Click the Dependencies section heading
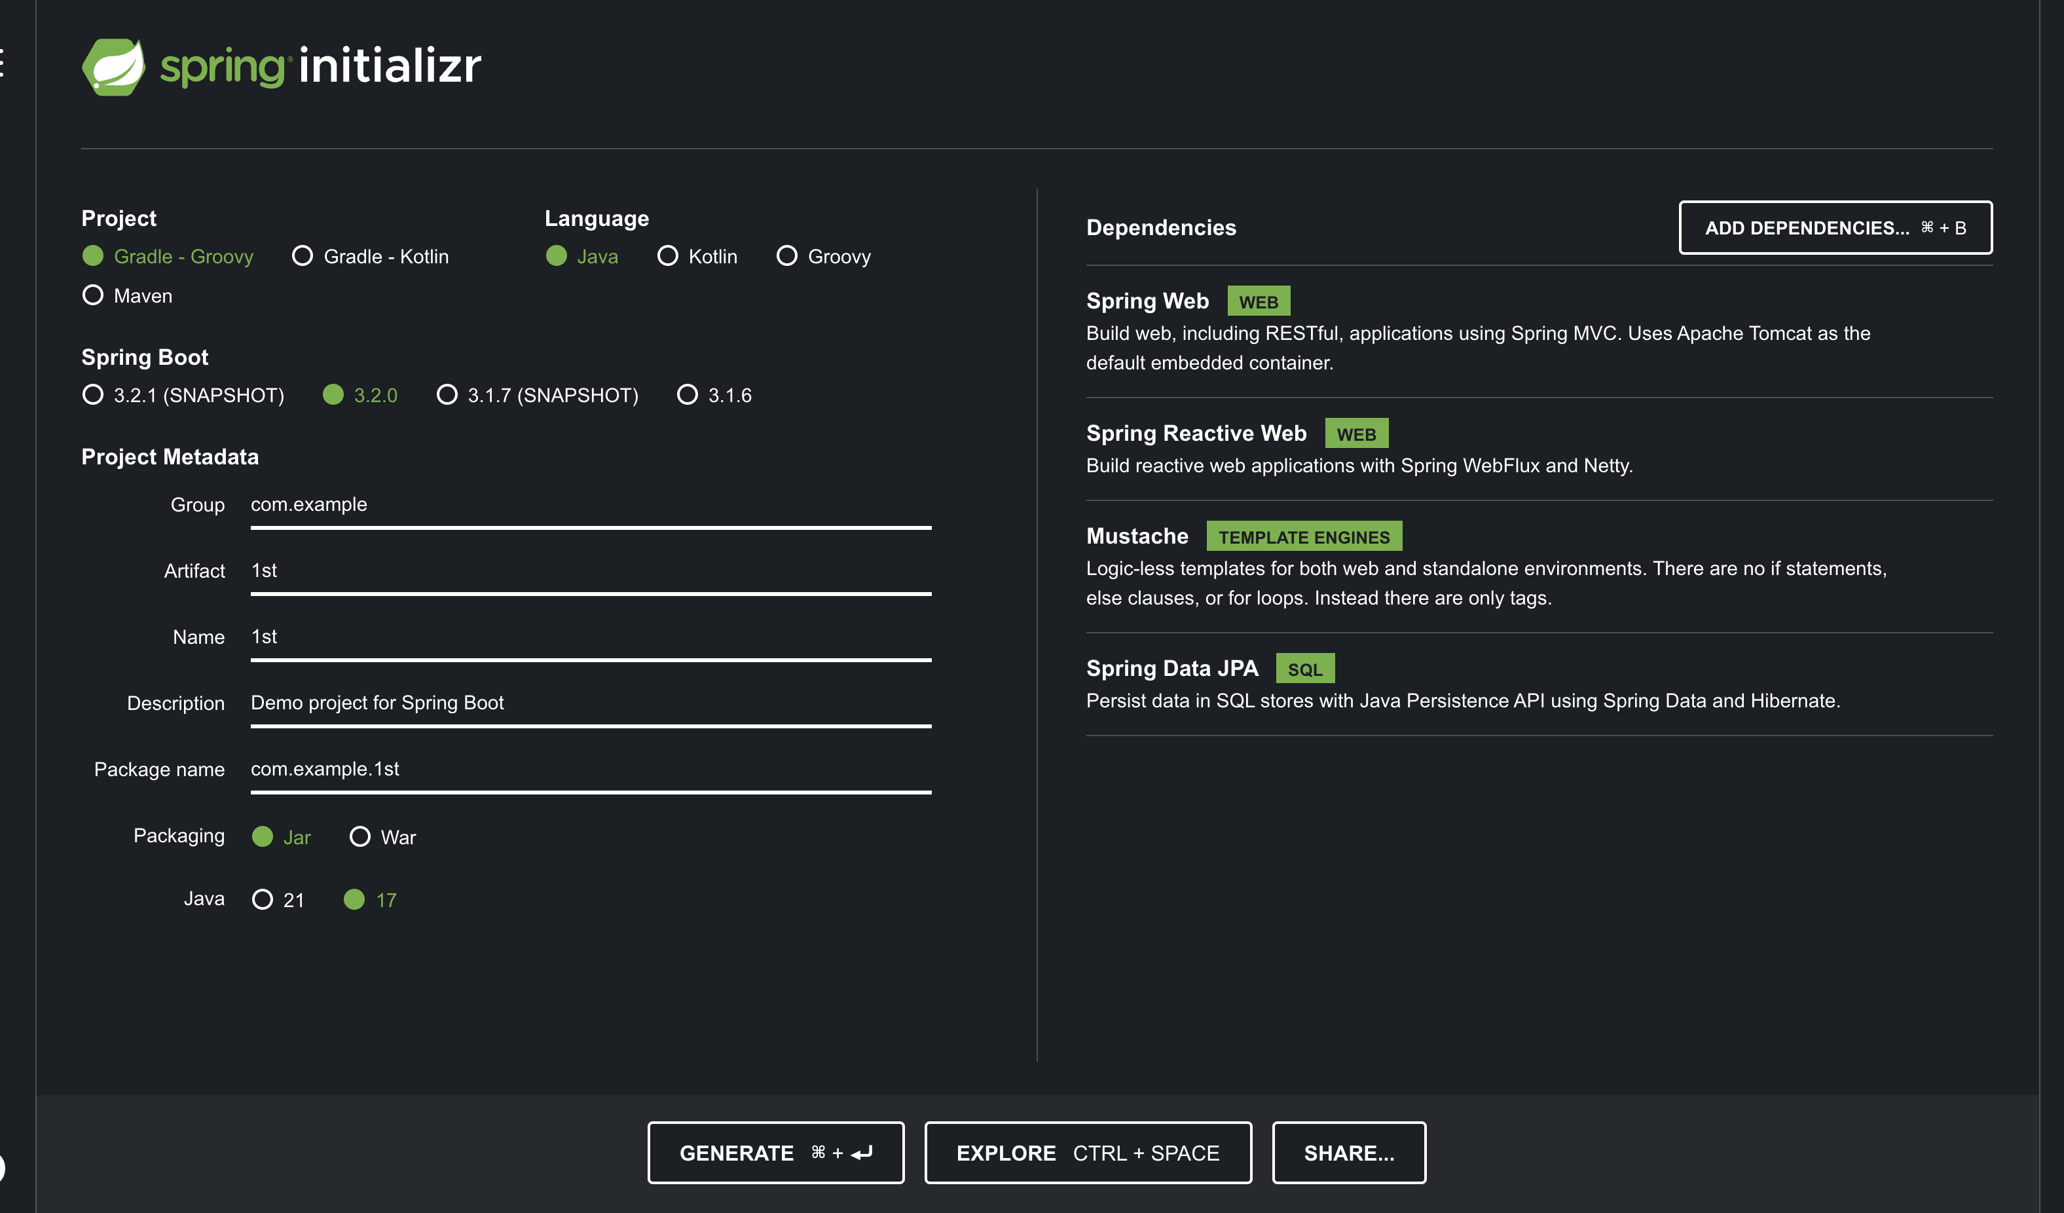 pos(1160,228)
